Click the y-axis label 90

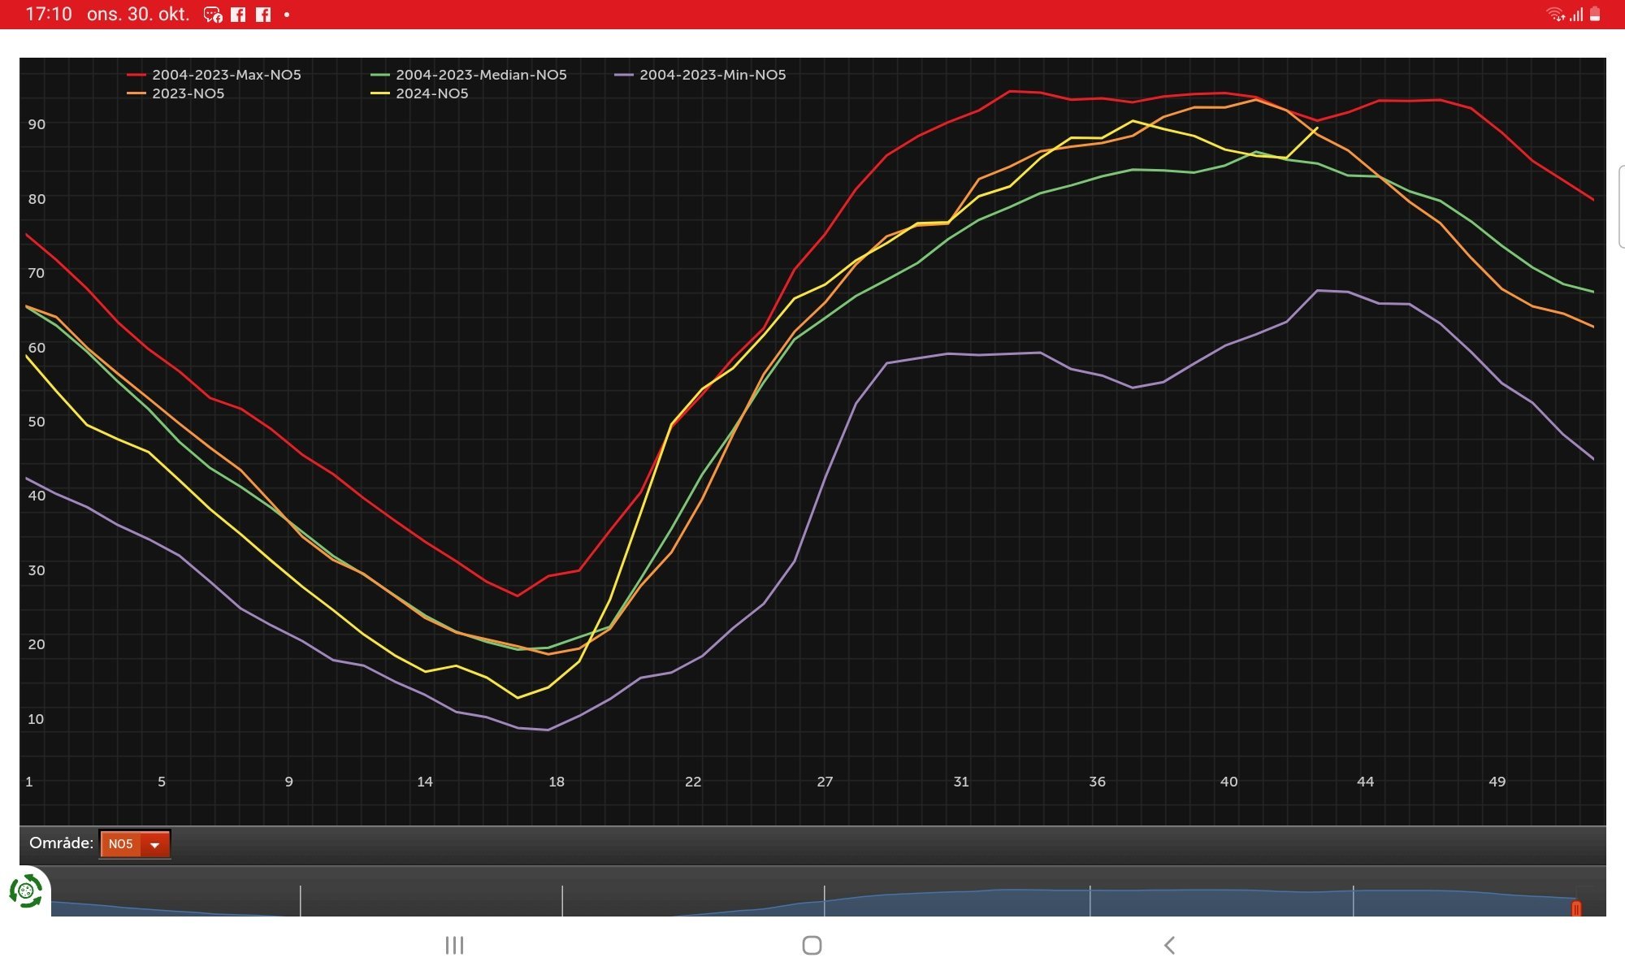[37, 124]
